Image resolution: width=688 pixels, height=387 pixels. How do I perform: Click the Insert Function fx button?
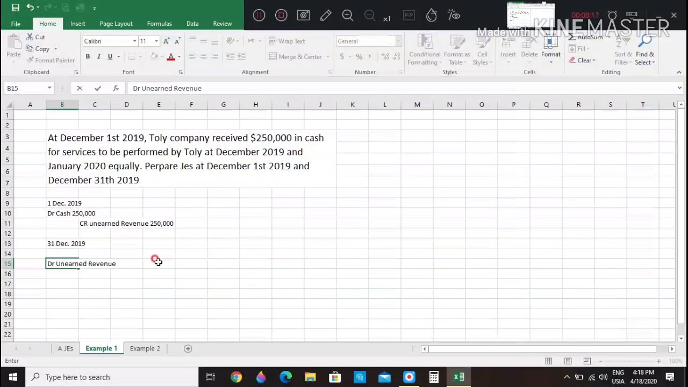[116, 88]
